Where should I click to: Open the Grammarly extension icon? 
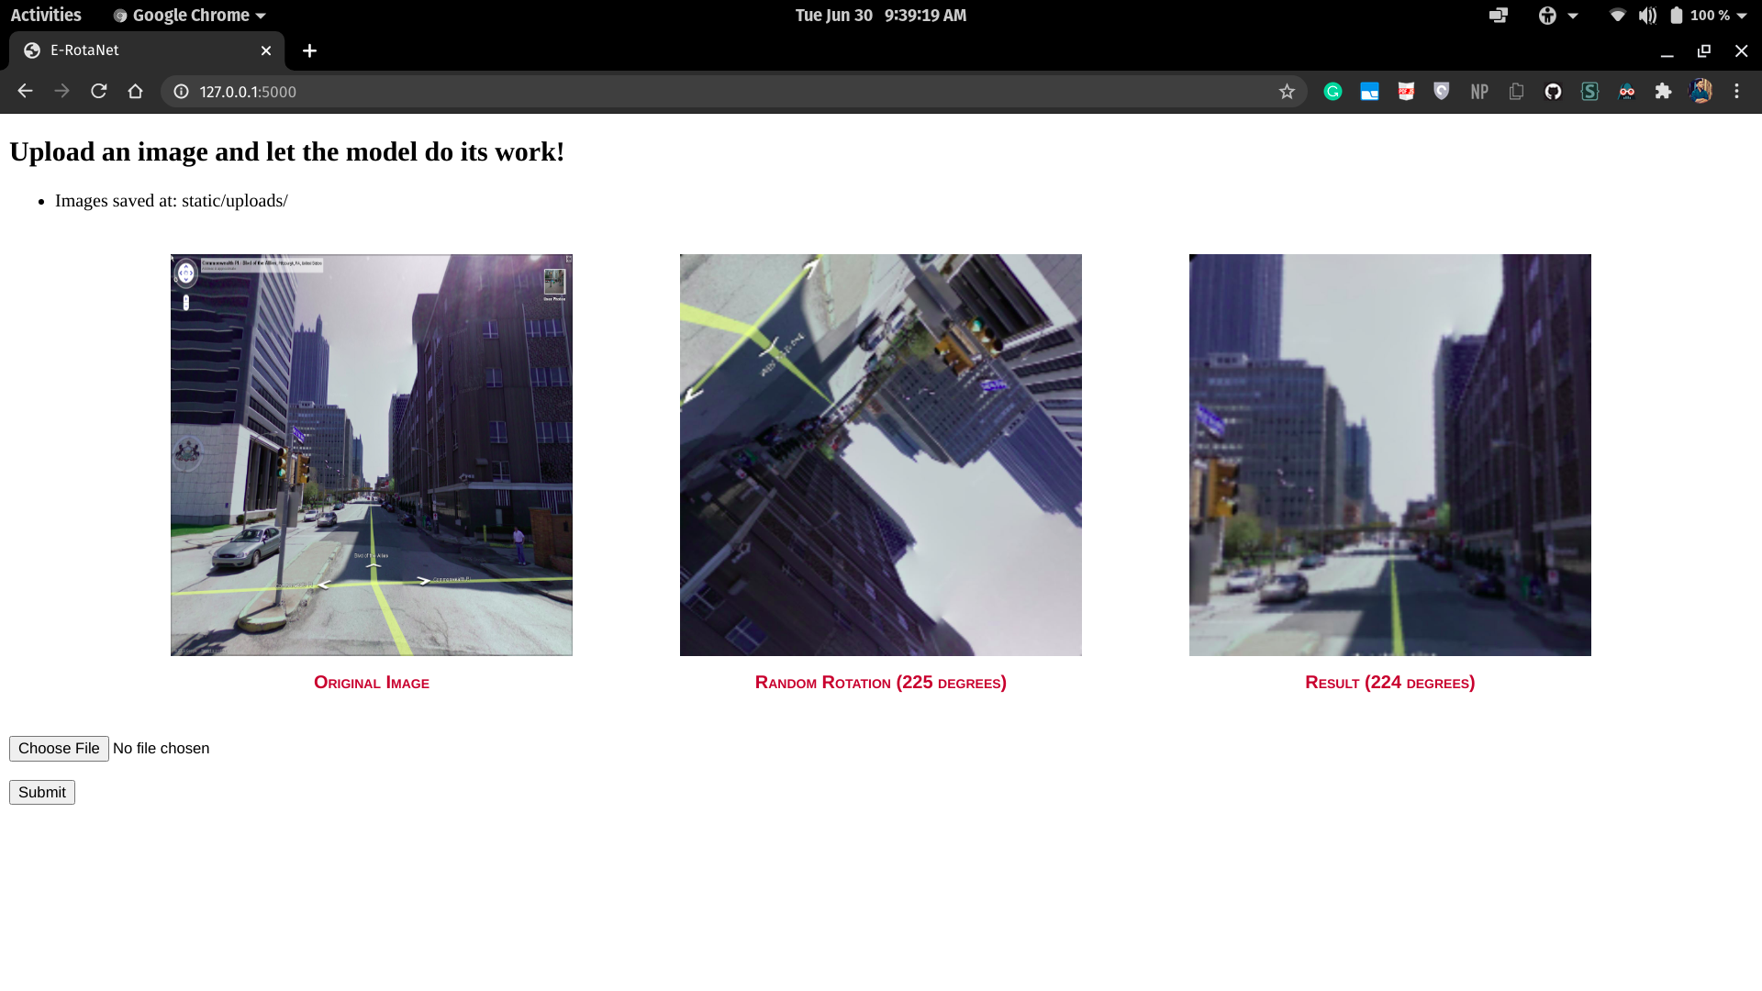(x=1333, y=92)
